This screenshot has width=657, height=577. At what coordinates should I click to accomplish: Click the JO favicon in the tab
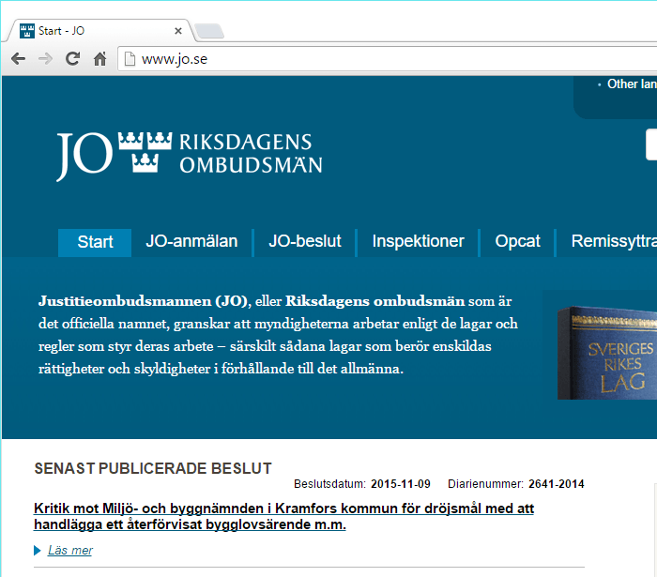tap(27, 31)
